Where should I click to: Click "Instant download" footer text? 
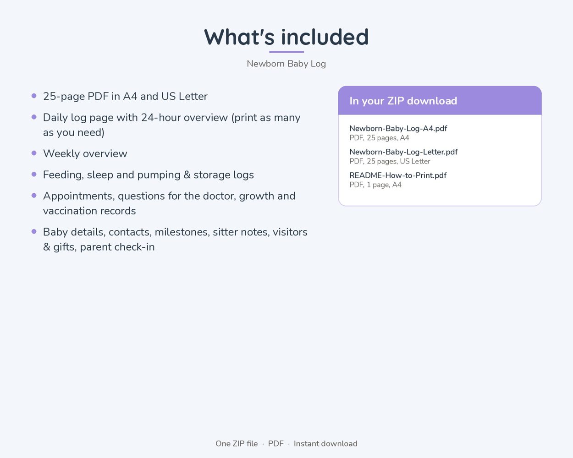325,443
